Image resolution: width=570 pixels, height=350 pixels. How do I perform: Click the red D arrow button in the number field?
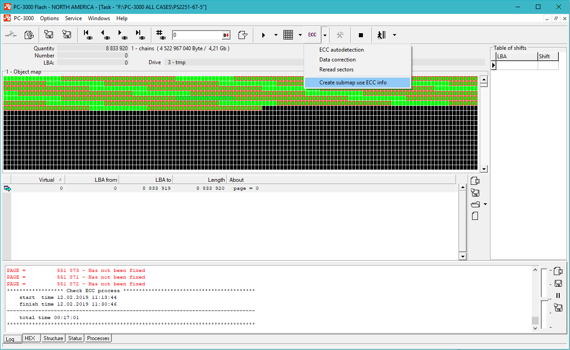(x=226, y=35)
